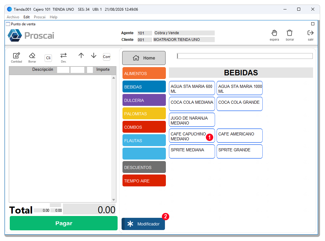Image resolution: width=325 pixels, height=241 pixels.
Task: Add AGUA STA MARIA 600 ML
Action: tap(192, 88)
